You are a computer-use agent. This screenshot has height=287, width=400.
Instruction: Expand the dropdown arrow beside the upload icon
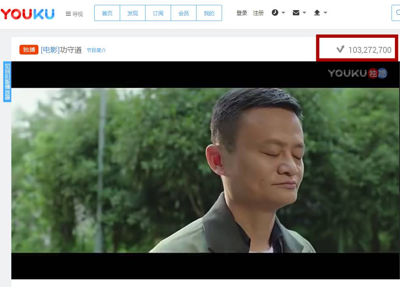pyautogui.click(x=326, y=13)
